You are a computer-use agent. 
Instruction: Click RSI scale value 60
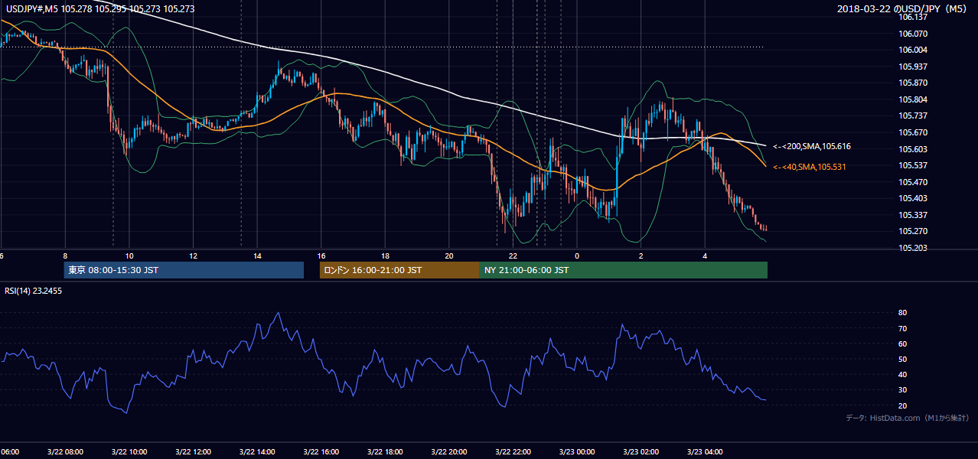902,343
